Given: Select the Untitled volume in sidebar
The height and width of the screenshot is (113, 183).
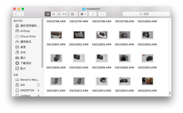Looking at the screenshot, I should [23, 96].
